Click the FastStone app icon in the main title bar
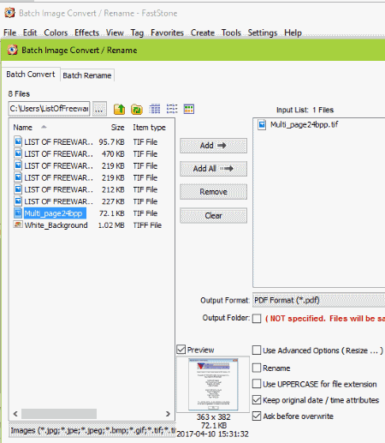The height and width of the screenshot is (443, 385). tap(9, 13)
